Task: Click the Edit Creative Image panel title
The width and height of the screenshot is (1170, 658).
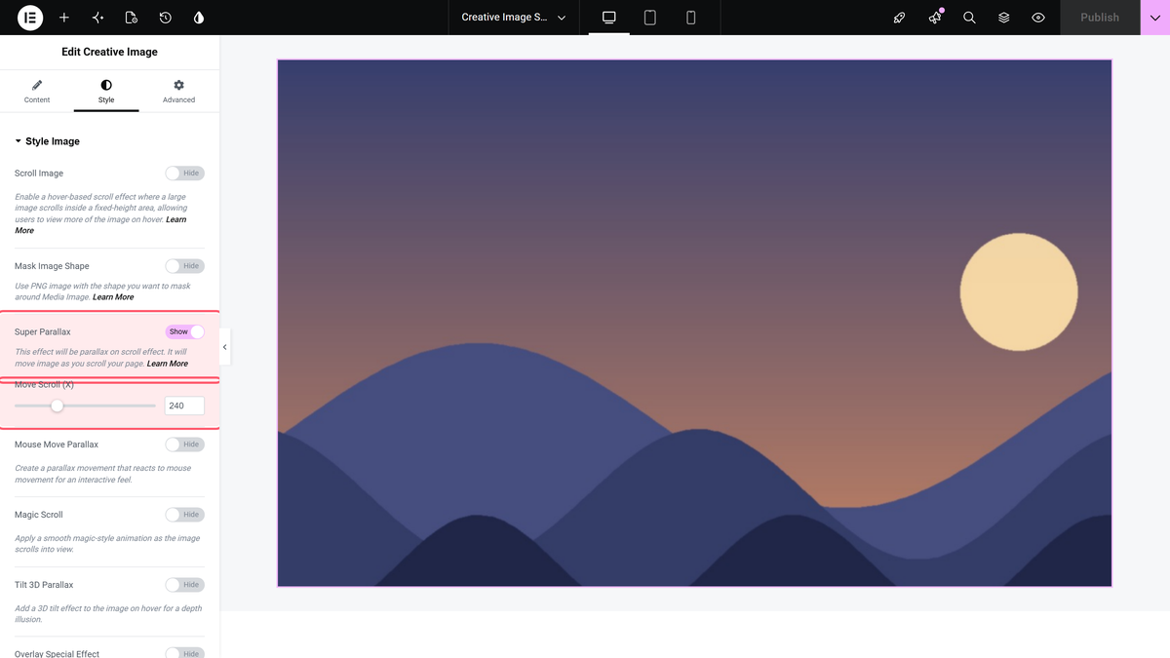Action: (x=109, y=52)
